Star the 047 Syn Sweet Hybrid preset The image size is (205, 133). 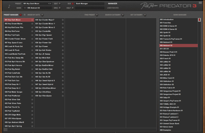[x=63, y=84]
